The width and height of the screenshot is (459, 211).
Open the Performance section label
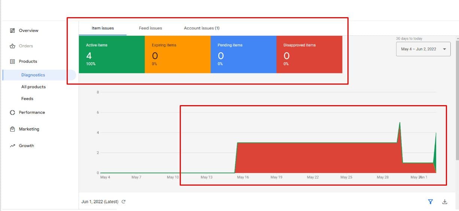32,113
